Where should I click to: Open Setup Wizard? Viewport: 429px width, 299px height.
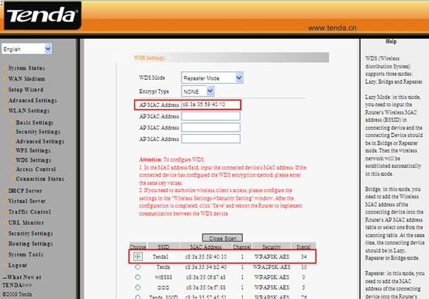[x=26, y=90]
